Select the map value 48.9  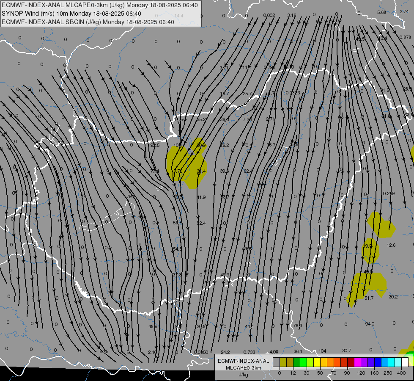[x=153, y=326]
